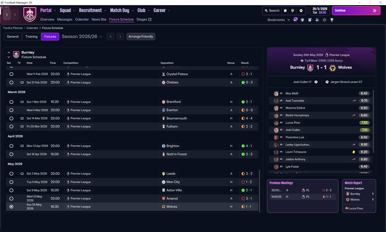Click up chevron beside Burnley Fixture Schedule
The height and width of the screenshot is (232, 386).
pyautogui.click(x=9, y=52)
